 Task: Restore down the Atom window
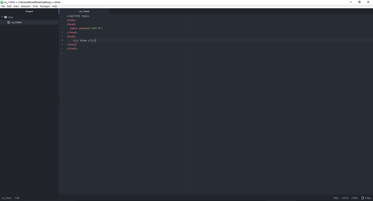click(360, 2)
